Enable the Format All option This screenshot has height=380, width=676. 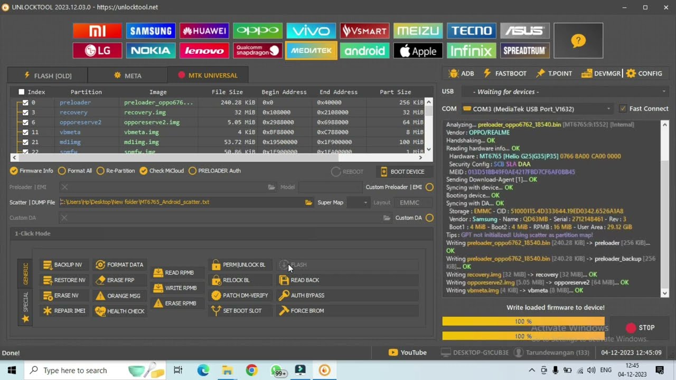75,171
